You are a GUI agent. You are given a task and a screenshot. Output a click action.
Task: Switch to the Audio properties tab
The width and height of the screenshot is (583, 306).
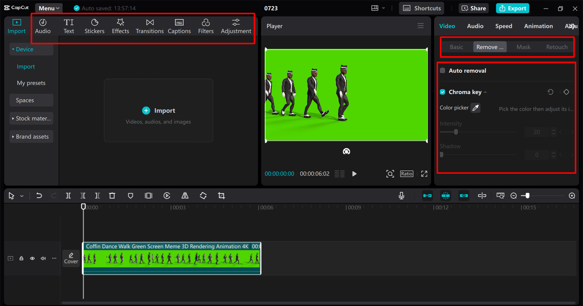pyautogui.click(x=475, y=26)
